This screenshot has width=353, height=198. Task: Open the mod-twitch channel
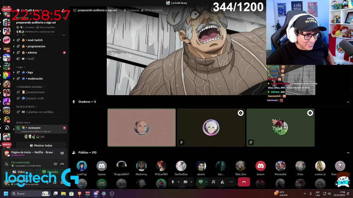coord(41,40)
